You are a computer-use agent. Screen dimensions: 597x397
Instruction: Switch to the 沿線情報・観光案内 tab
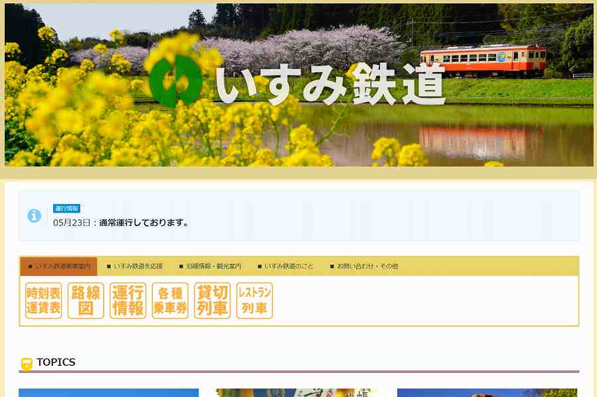pyautogui.click(x=210, y=266)
